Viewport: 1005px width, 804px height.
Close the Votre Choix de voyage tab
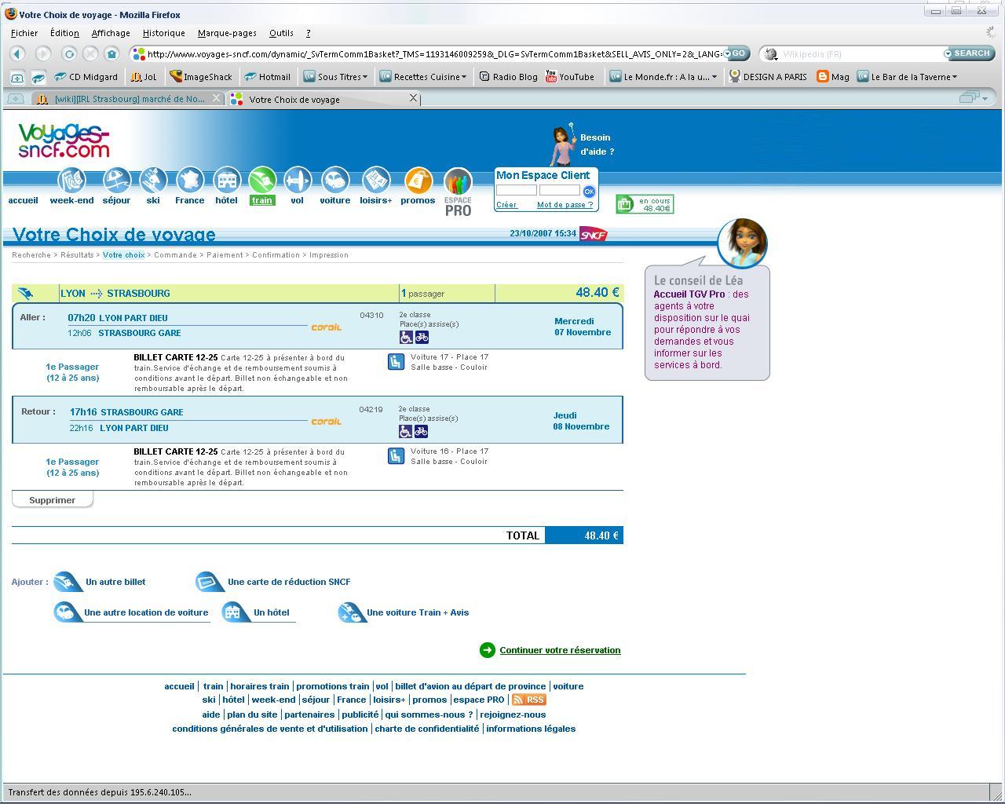[x=414, y=98]
